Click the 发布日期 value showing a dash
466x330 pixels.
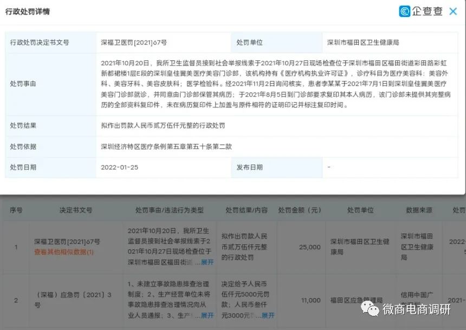click(328, 167)
